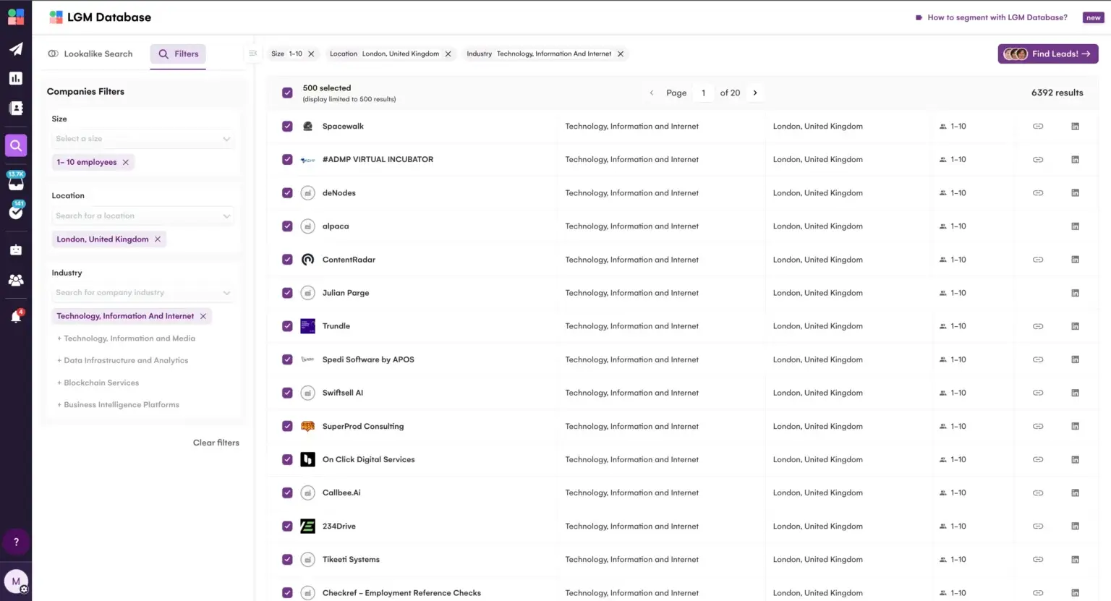Viewport: 1111px width, 601px height.
Task: Select the database search sidebar icon
Action: (16, 145)
